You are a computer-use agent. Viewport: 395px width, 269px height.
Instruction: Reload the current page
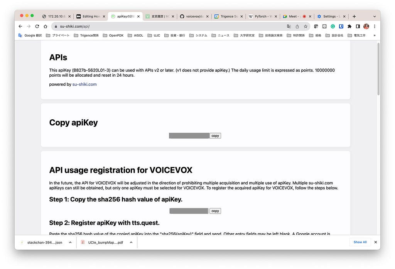(37, 27)
